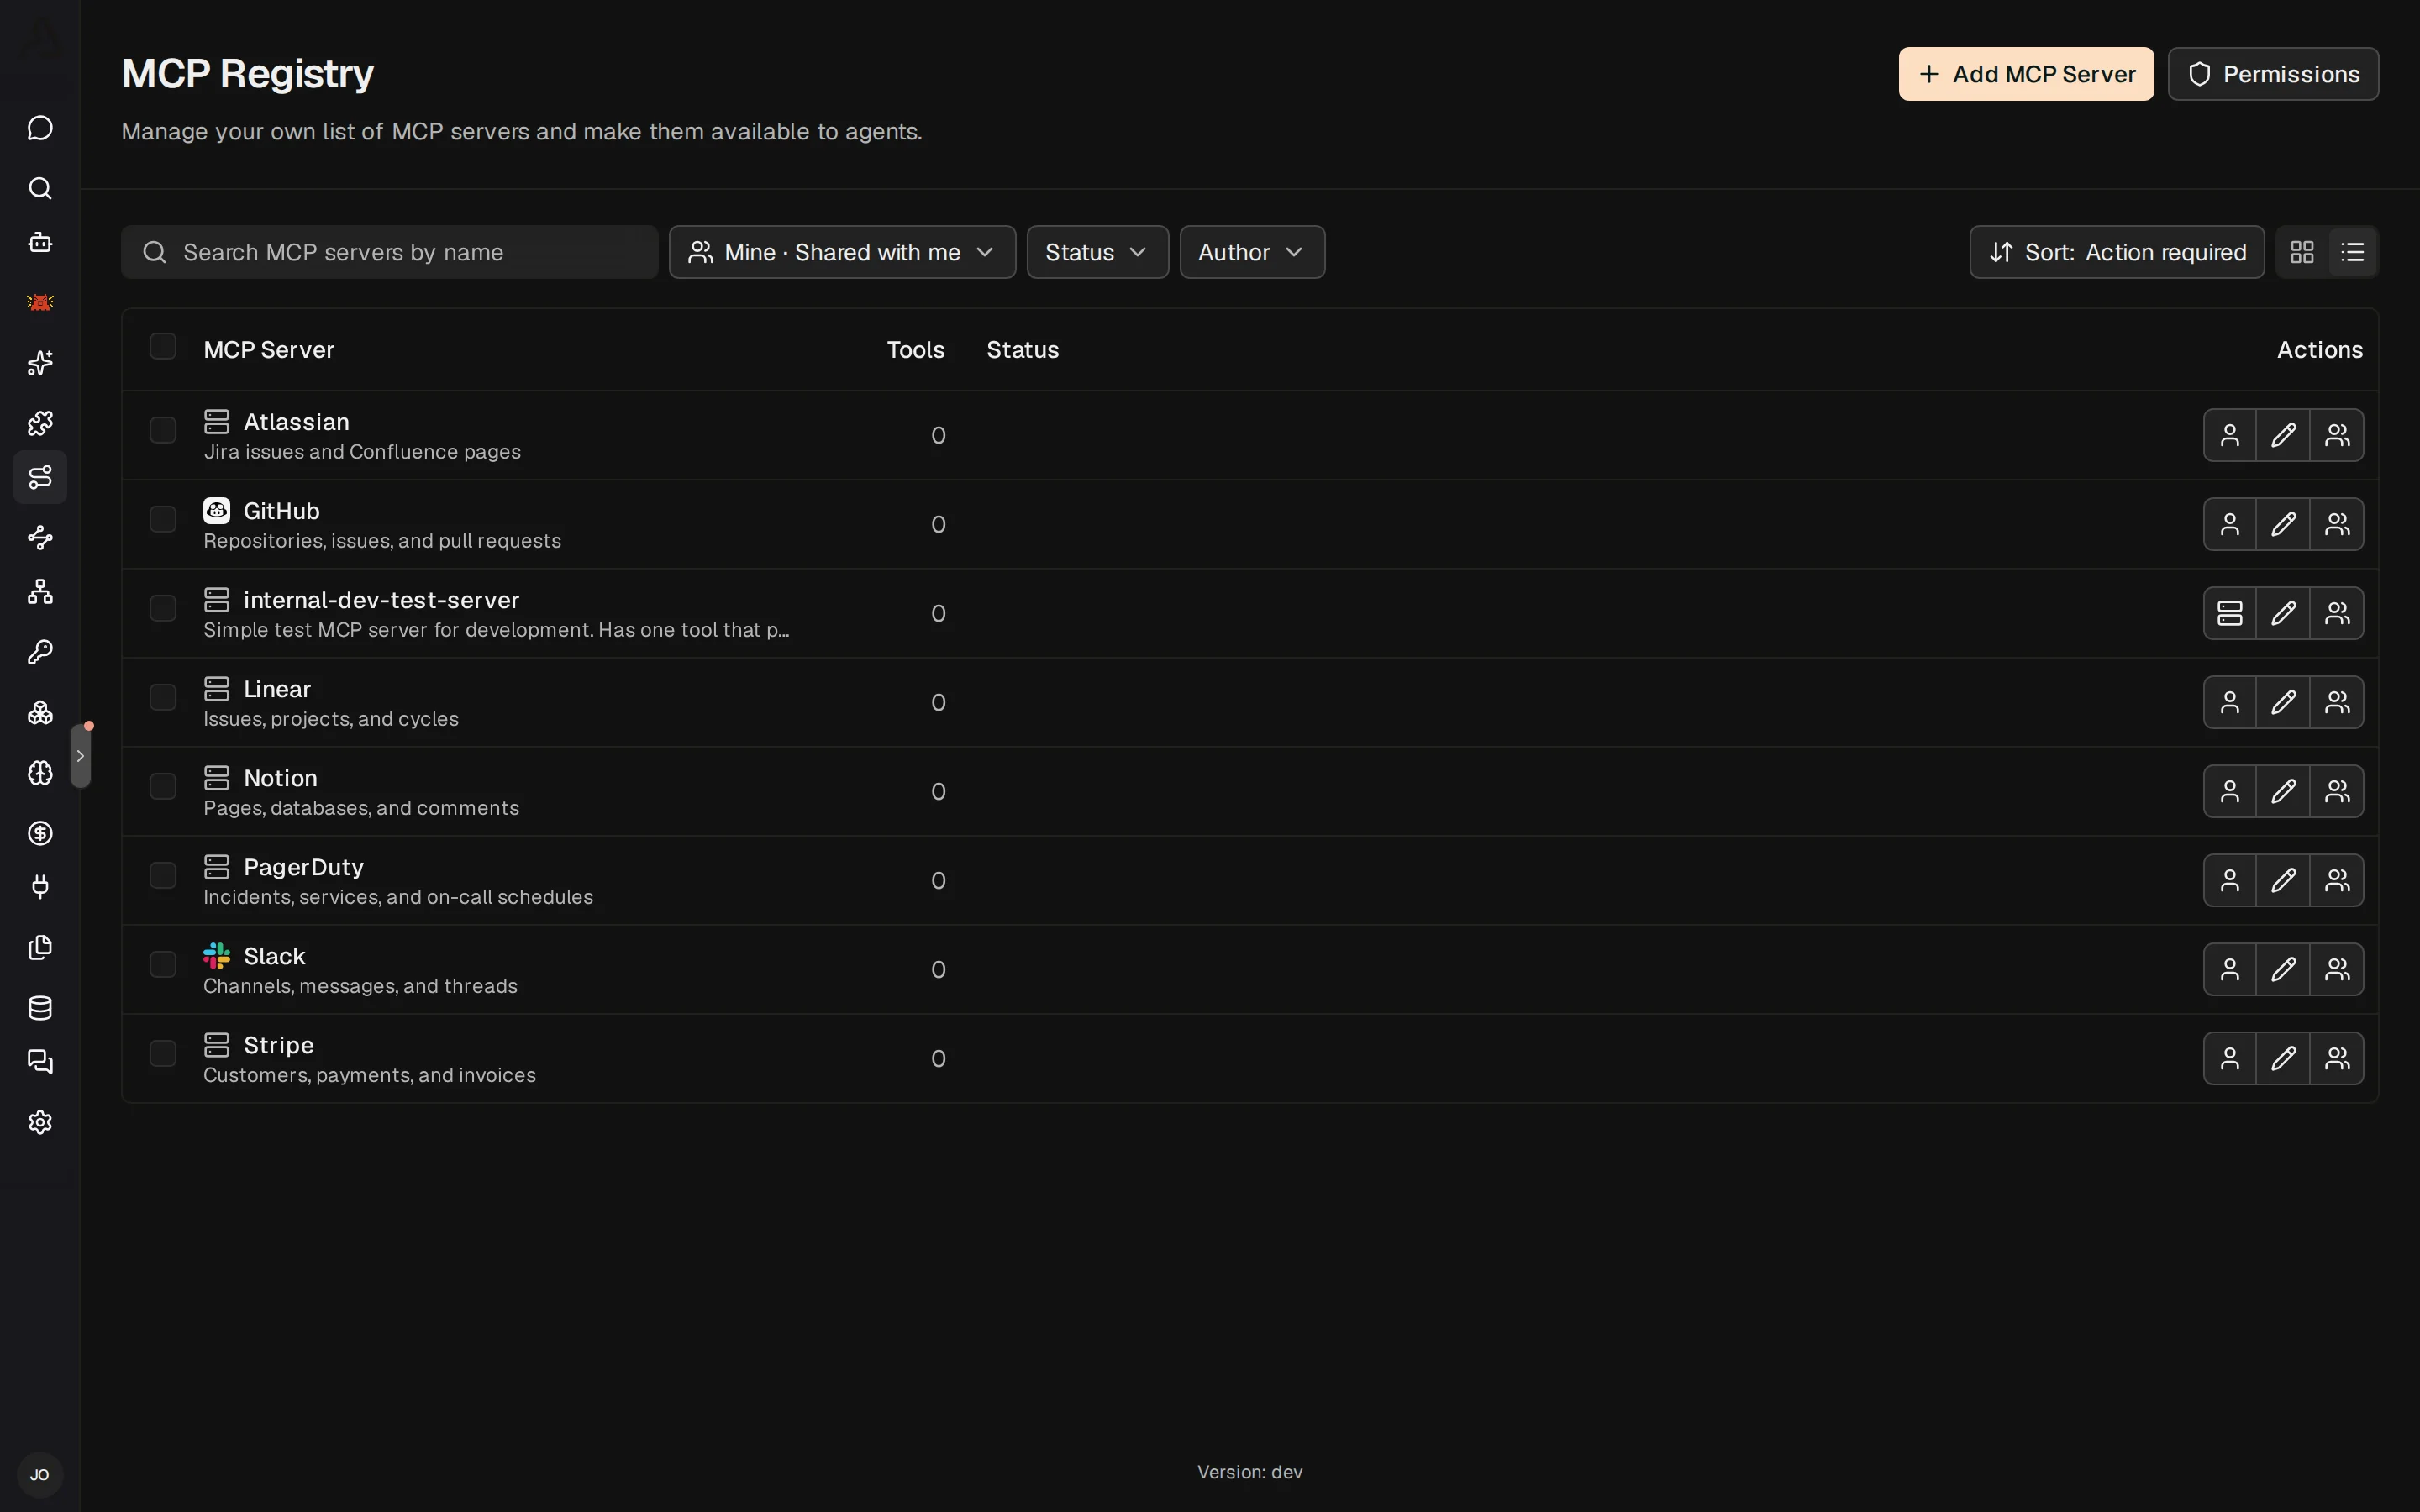Click the Slack server name
The height and width of the screenshot is (1512, 2420).
[x=274, y=956]
